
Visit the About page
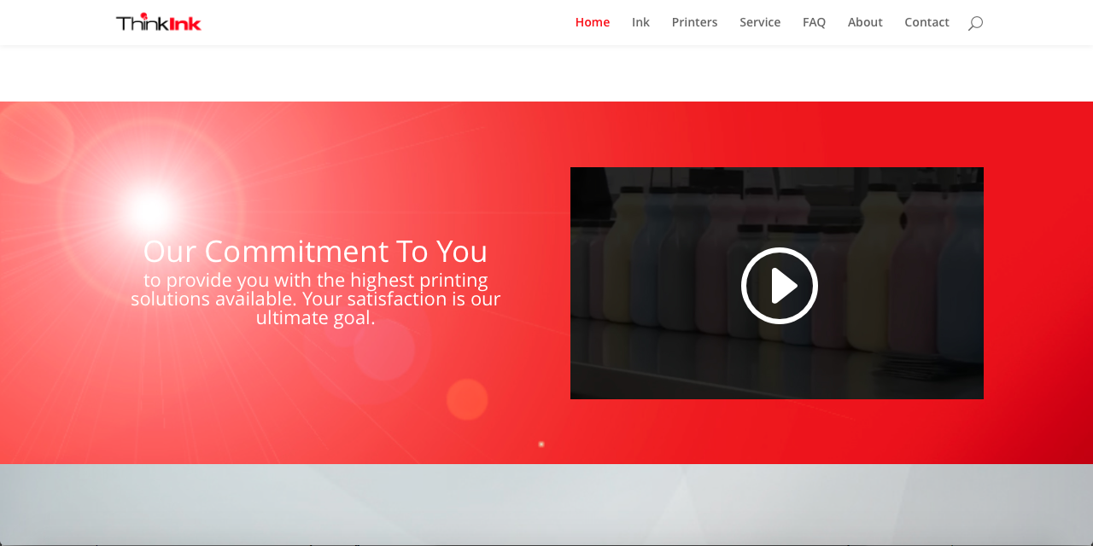click(x=865, y=22)
